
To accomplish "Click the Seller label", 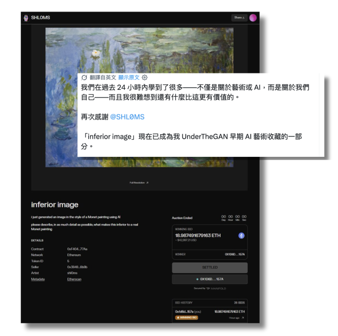I will [35, 267].
